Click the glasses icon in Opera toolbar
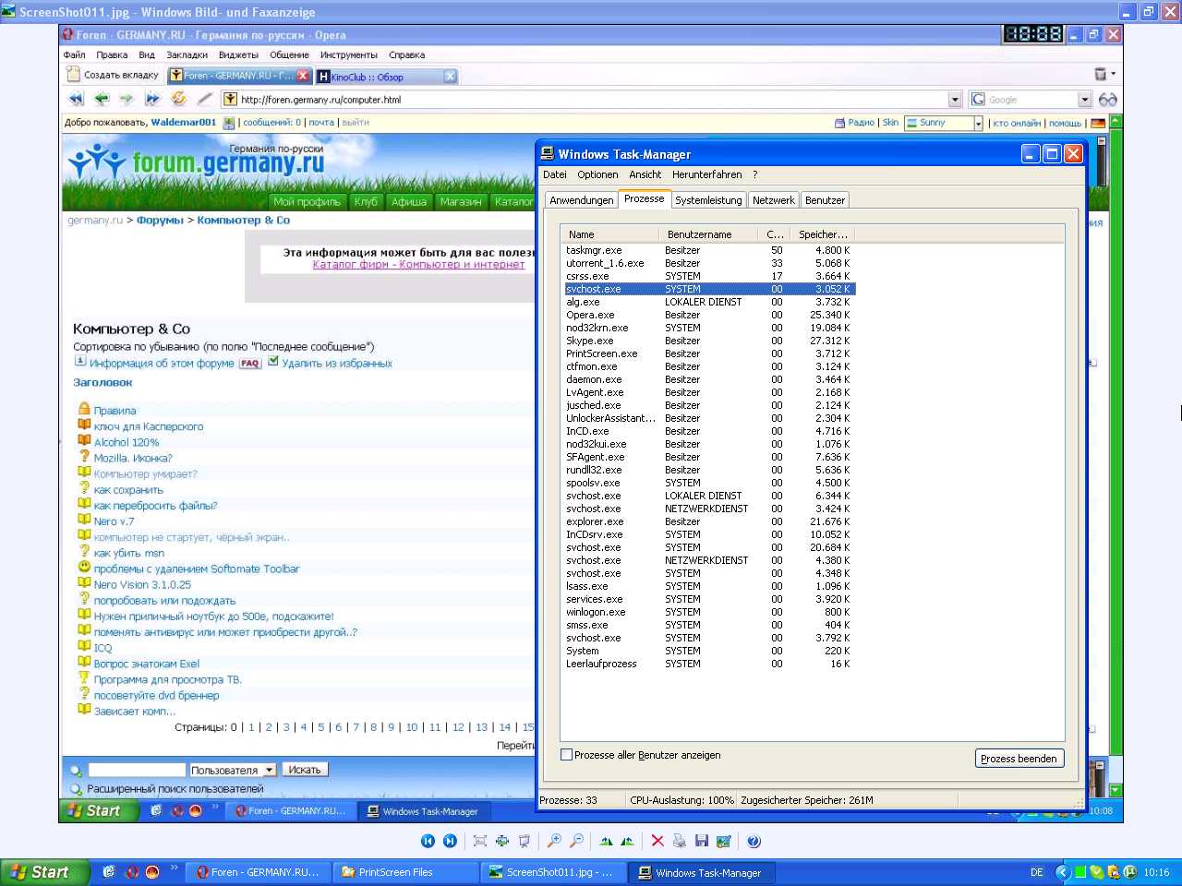The height and width of the screenshot is (886, 1182). [x=1108, y=99]
